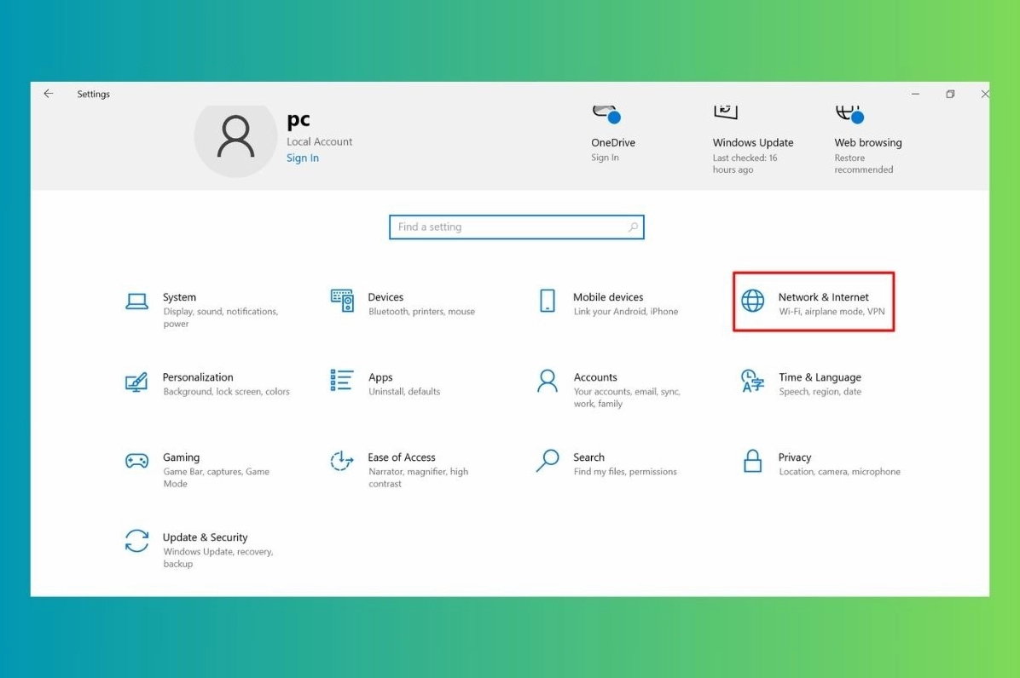
Task: Open the Windows Update status tile
Action: click(752, 141)
